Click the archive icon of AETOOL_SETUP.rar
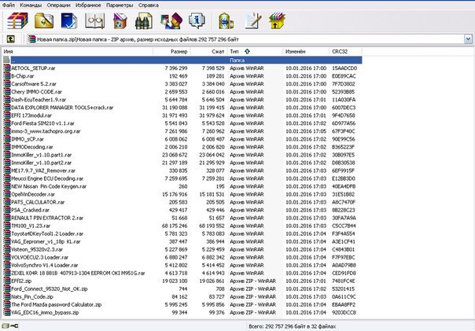475x331 pixels. pos(6,68)
